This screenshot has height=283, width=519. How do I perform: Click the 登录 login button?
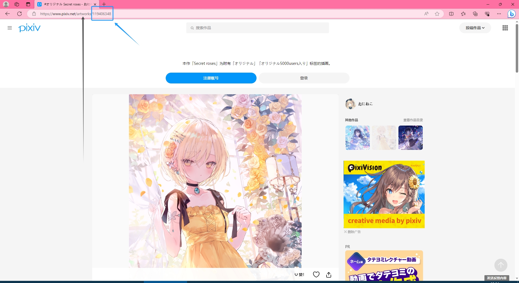tap(304, 78)
